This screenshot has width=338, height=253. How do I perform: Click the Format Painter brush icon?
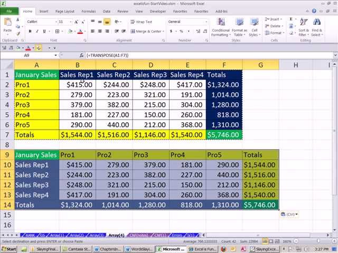[18, 34]
